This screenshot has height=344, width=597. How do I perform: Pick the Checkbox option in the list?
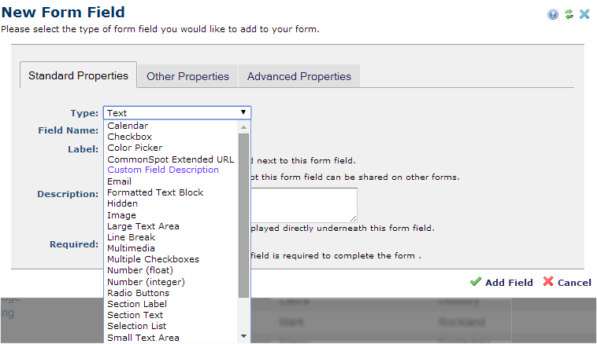pos(129,137)
